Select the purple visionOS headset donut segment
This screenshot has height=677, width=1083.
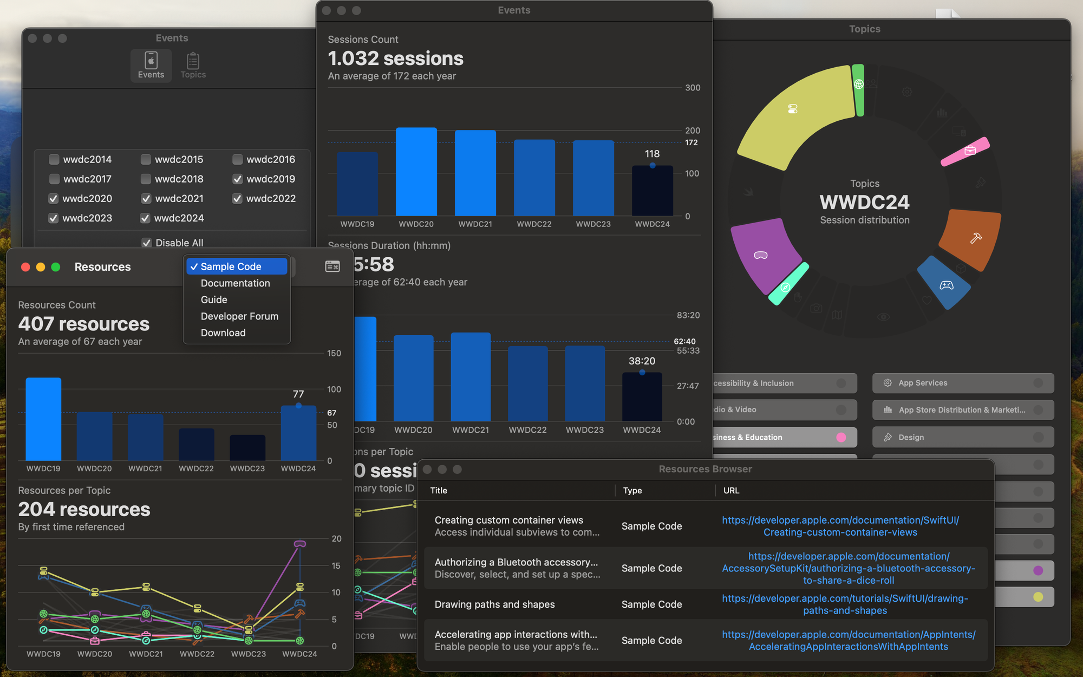click(764, 253)
